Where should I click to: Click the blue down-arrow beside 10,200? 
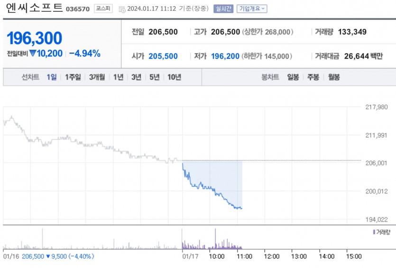[32, 53]
